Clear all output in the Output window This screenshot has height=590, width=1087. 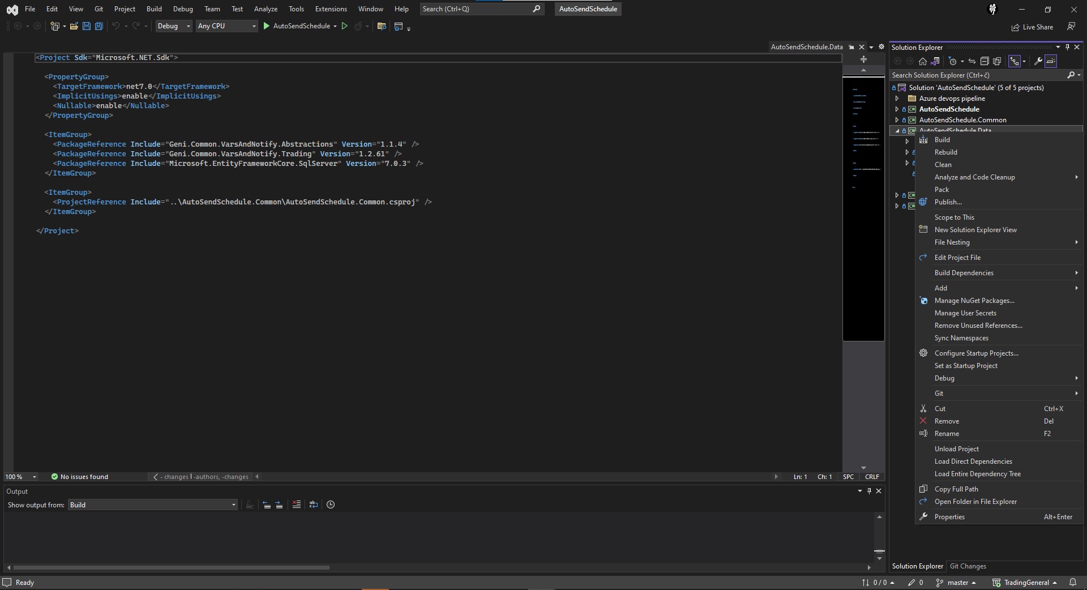[296, 505]
